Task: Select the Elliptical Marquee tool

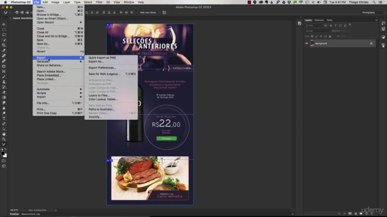Action: [x=4, y=30]
